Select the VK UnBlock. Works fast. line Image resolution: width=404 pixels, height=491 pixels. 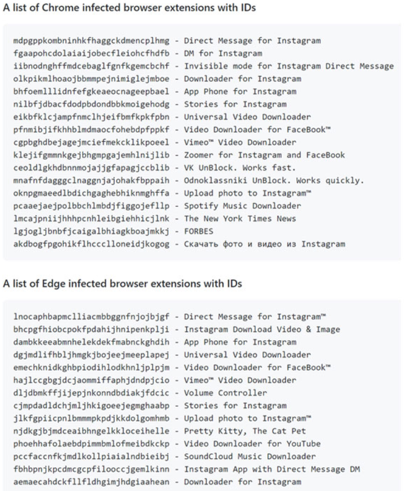[x=154, y=168]
